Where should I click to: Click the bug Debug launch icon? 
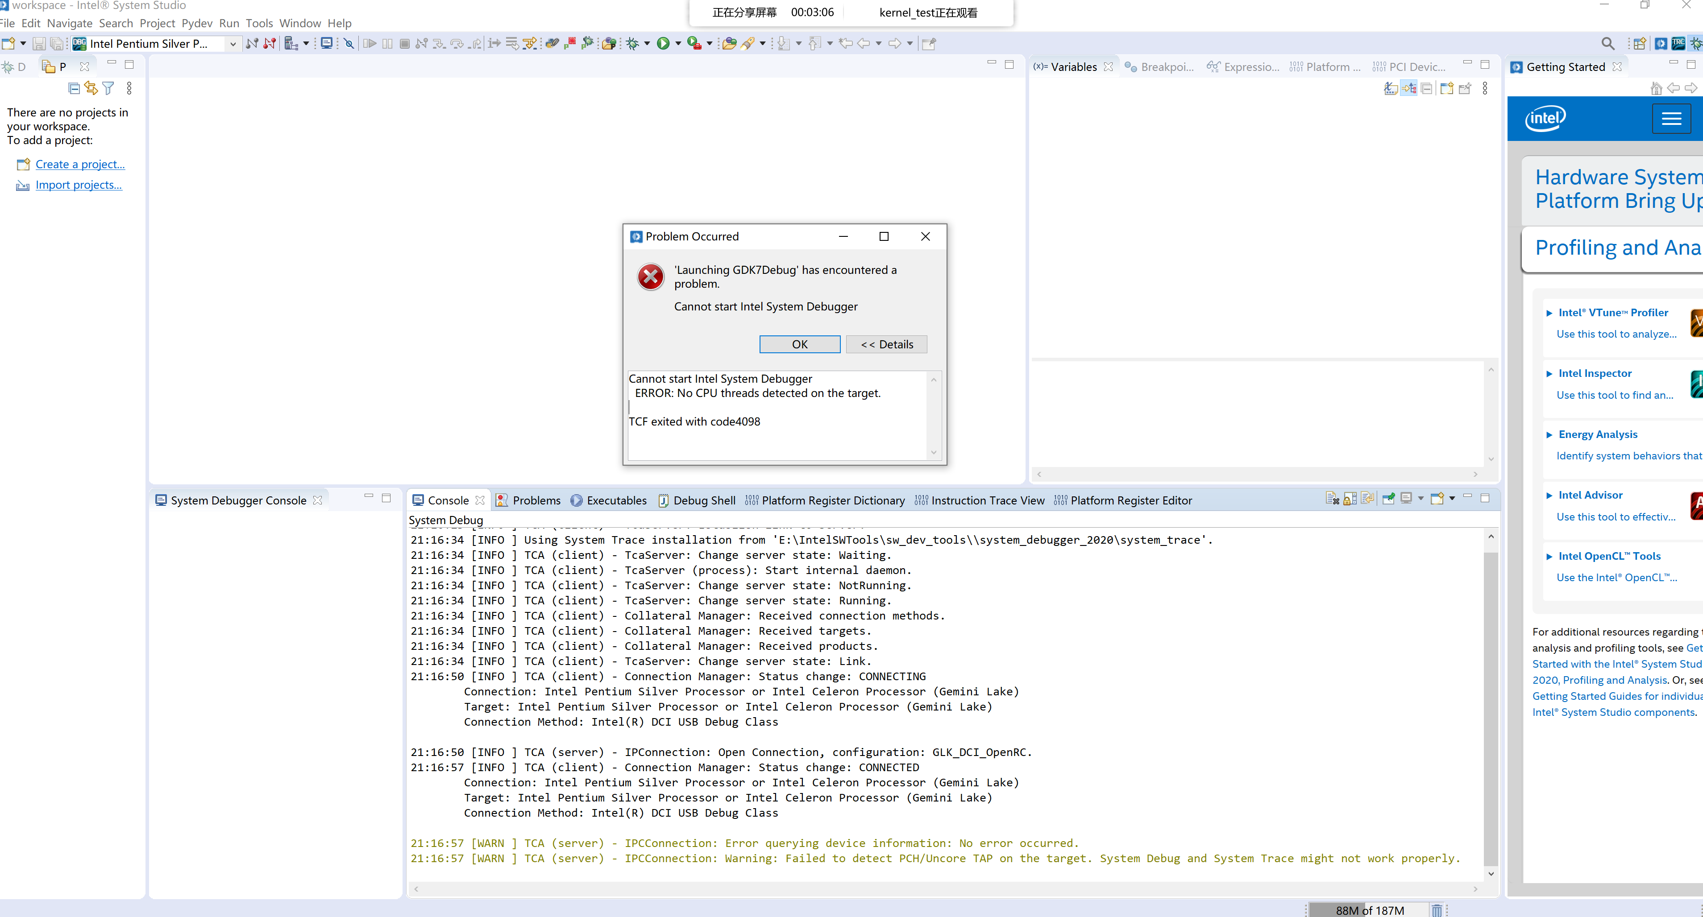pyautogui.click(x=633, y=44)
